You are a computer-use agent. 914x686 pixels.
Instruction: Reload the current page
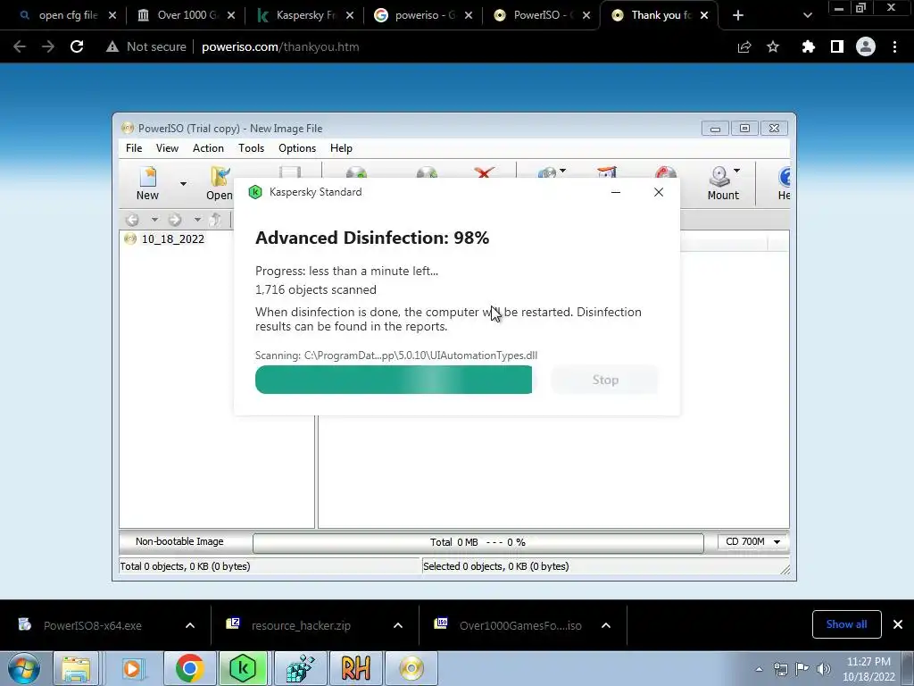coord(77,46)
